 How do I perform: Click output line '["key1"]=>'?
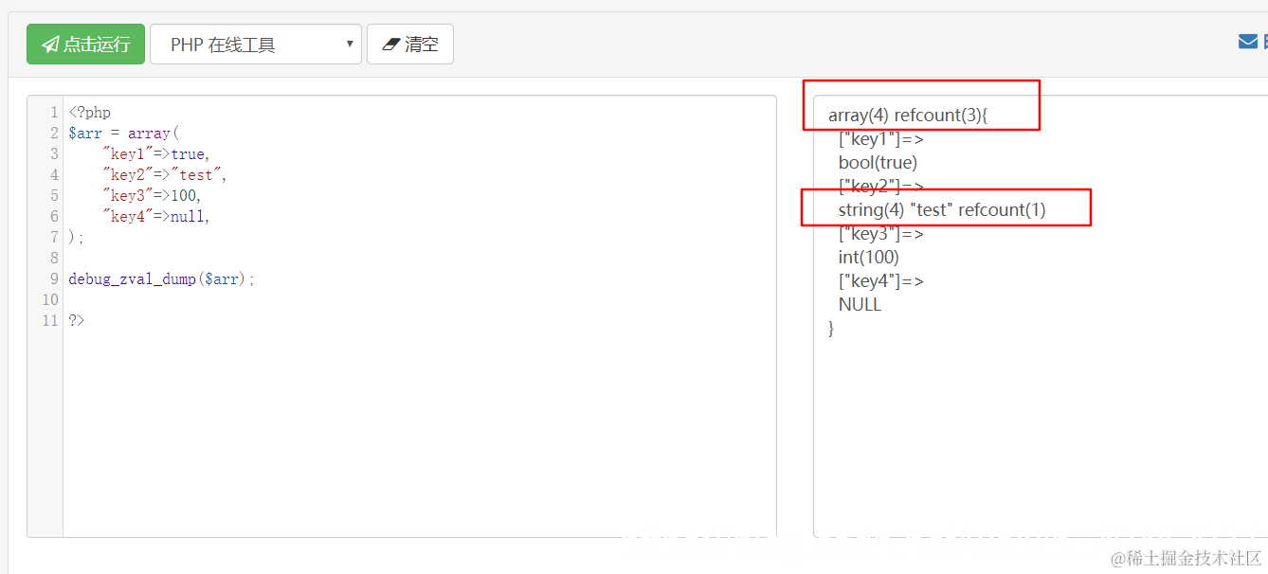(880, 139)
